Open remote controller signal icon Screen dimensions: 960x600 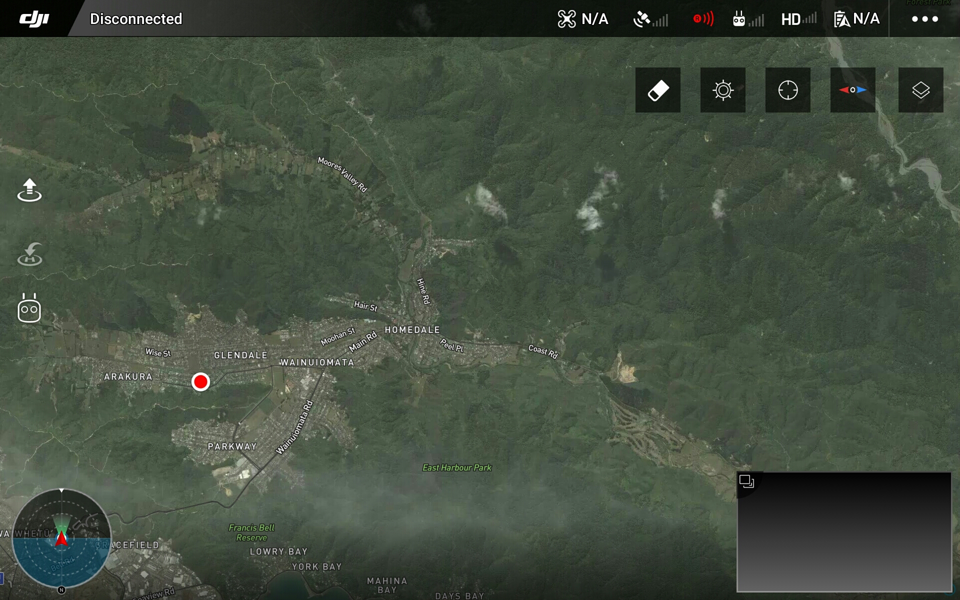[748, 19]
